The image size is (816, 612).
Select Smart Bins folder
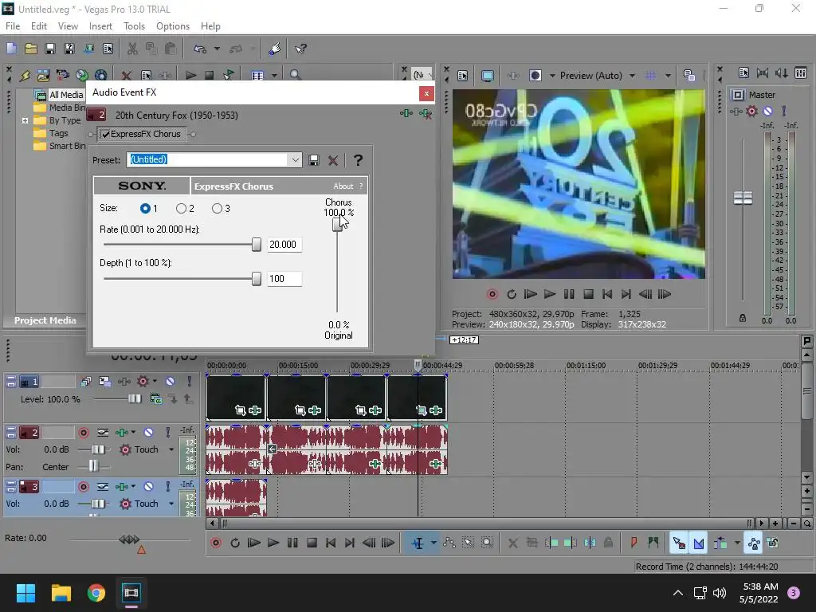click(x=67, y=147)
